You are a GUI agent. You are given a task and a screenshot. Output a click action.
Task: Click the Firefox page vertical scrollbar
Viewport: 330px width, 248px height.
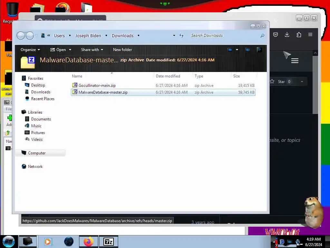(x=315, y=84)
